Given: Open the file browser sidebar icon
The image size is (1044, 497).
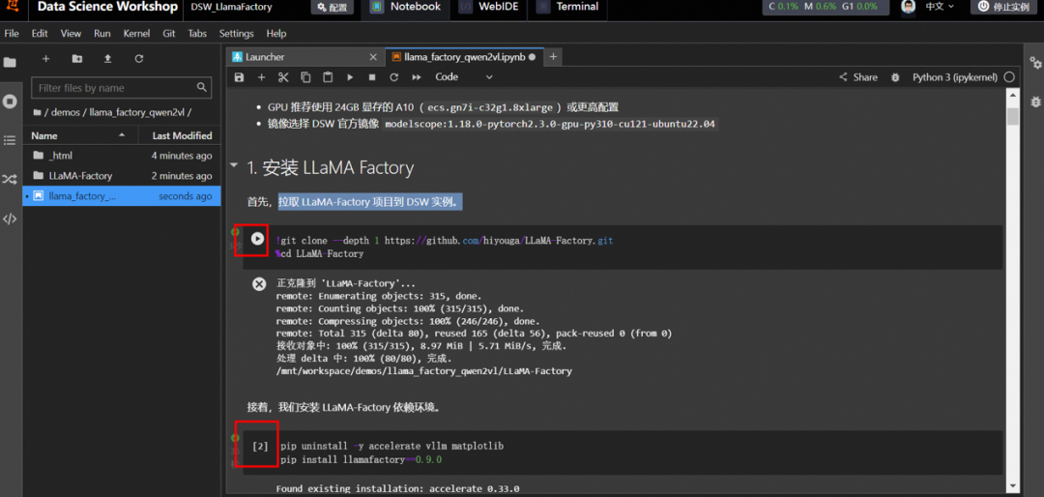Looking at the screenshot, I should 10,62.
